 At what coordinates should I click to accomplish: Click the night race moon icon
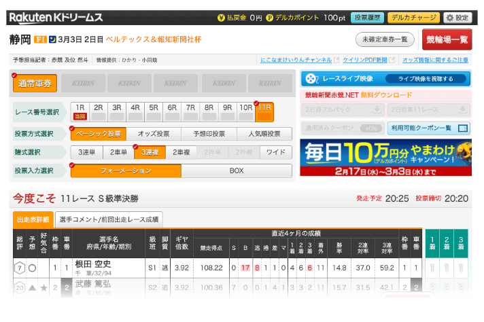click(52, 39)
